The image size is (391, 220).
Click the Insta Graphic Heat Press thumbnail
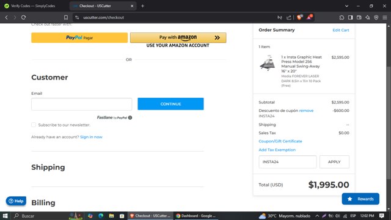(x=268, y=63)
